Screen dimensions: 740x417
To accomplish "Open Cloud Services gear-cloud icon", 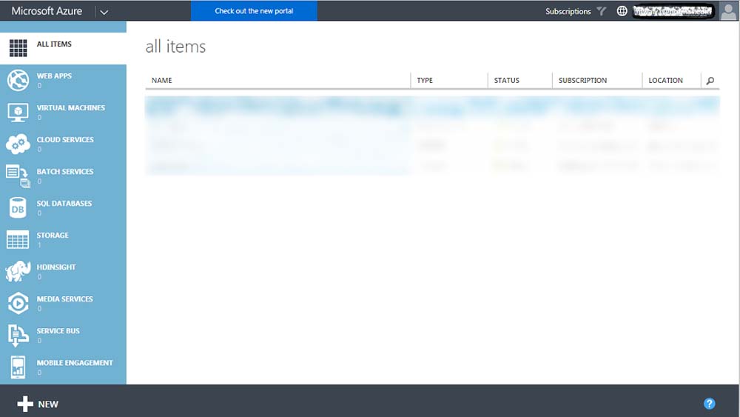I will (18, 144).
